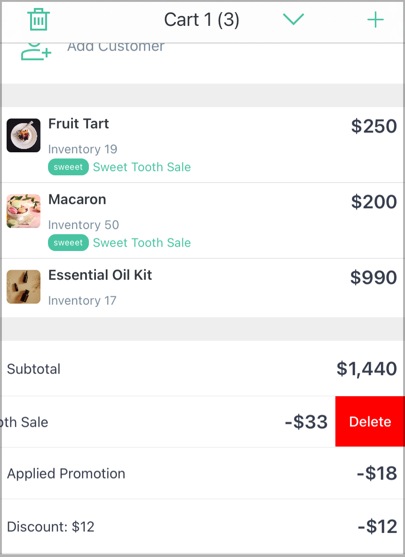Viewport: 405px width, 557px height.
Task: Open Sweet Tooth Sale under Fruit Tart
Action: [x=142, y=167]
